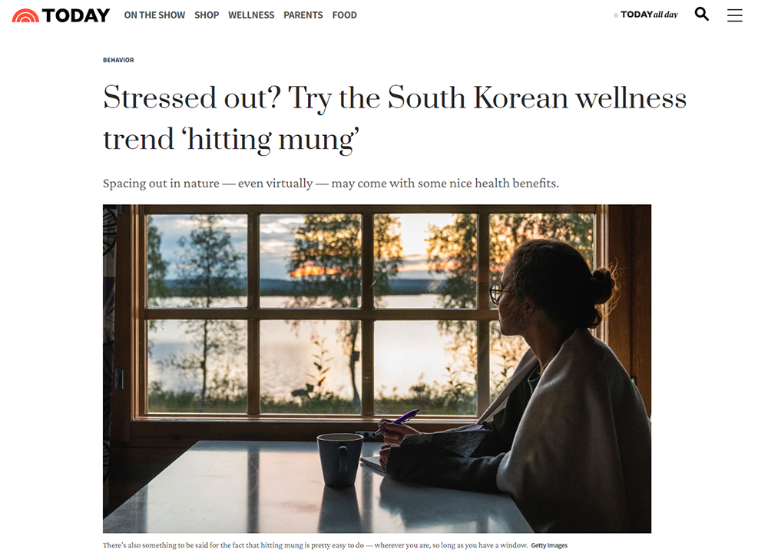The height and width of the screenshot is (559, 768).
Task: Click the 'Spacing out in nature' subheadline
Action: pyautogui.click(x=330, y=184)
